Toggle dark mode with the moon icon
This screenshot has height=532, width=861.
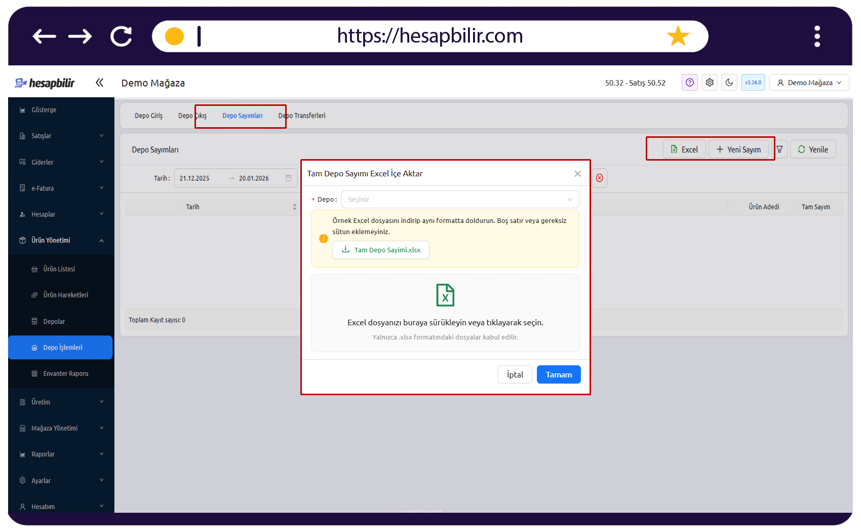[729, 82]
